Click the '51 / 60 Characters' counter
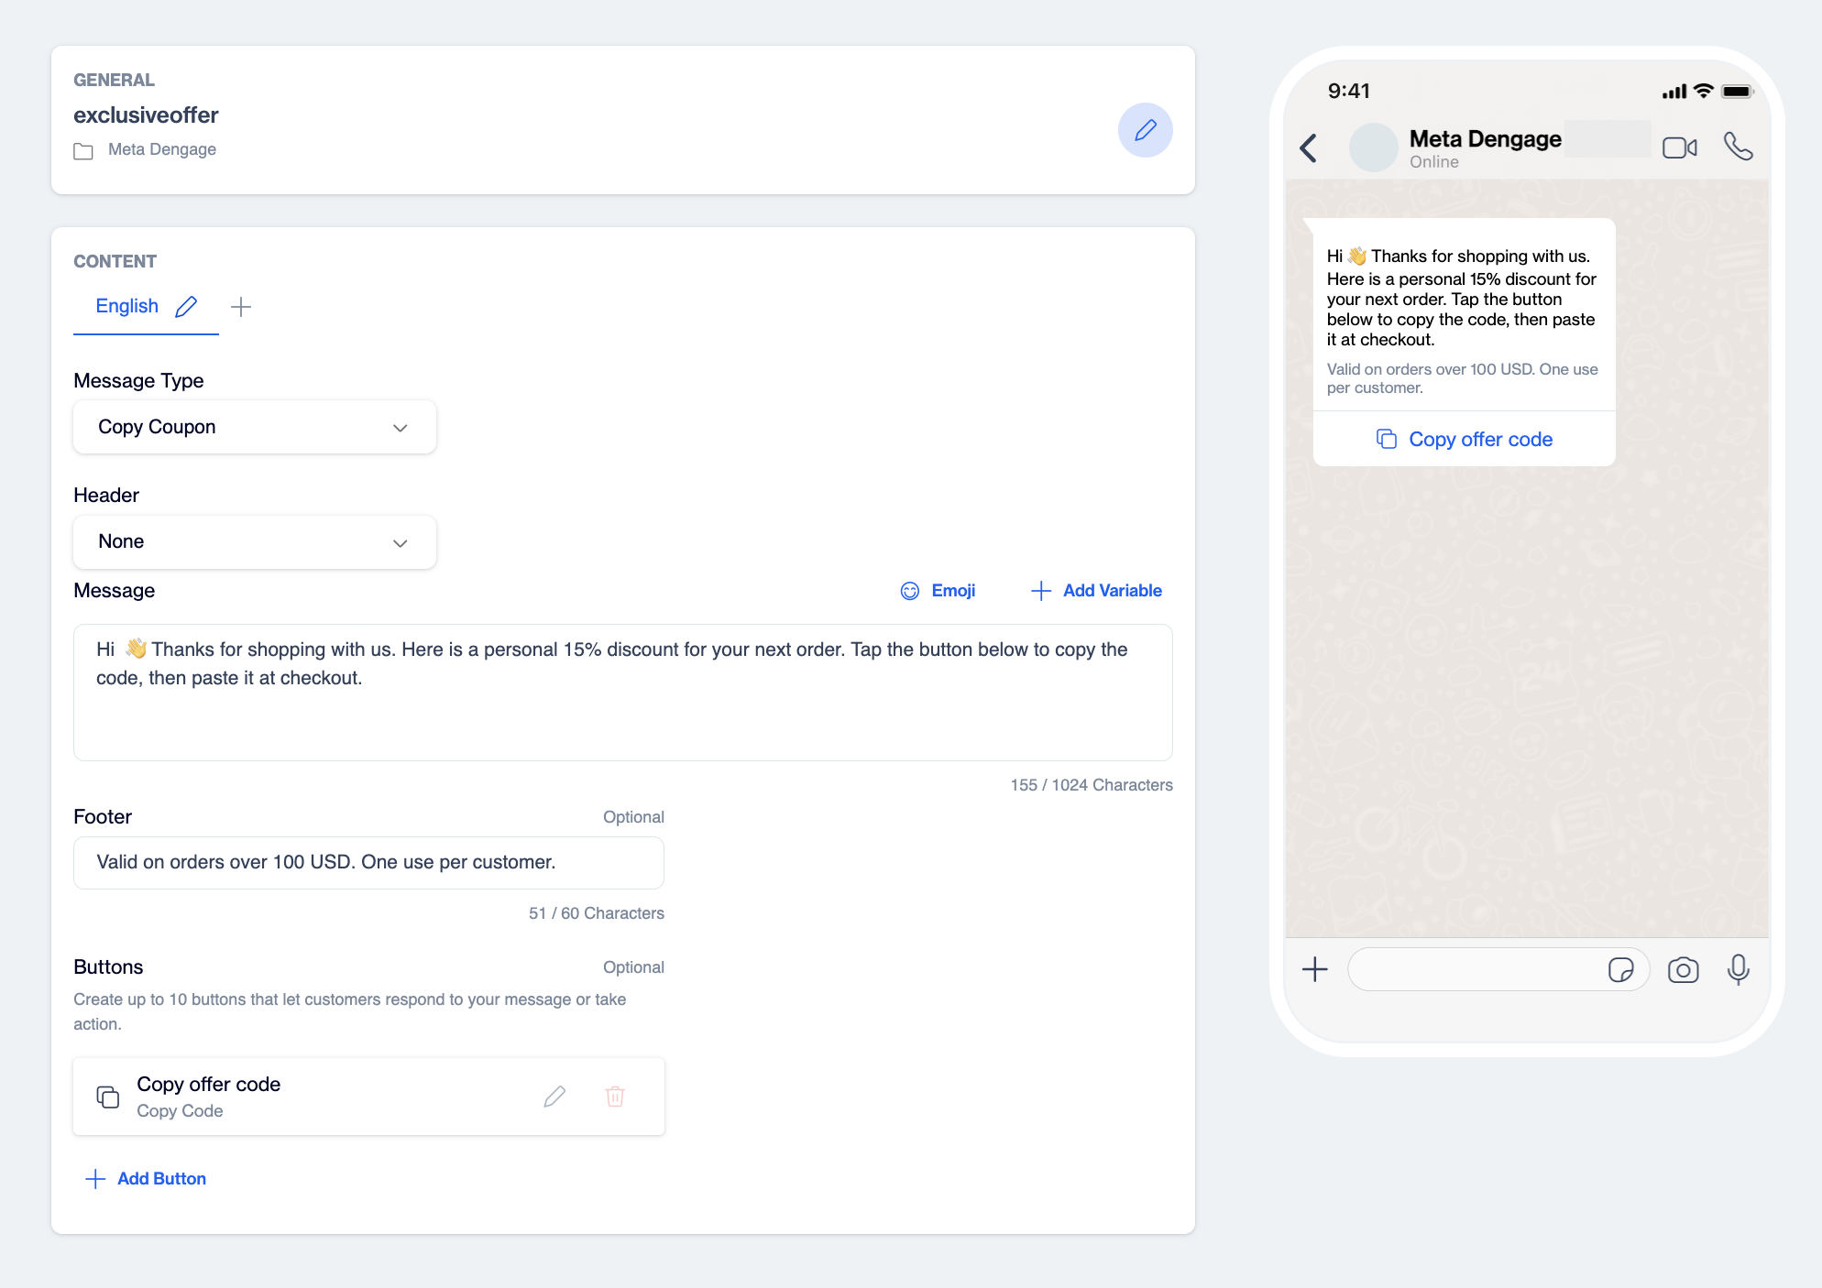Viewport: 1822px width, 1288px height. (597, 913)
